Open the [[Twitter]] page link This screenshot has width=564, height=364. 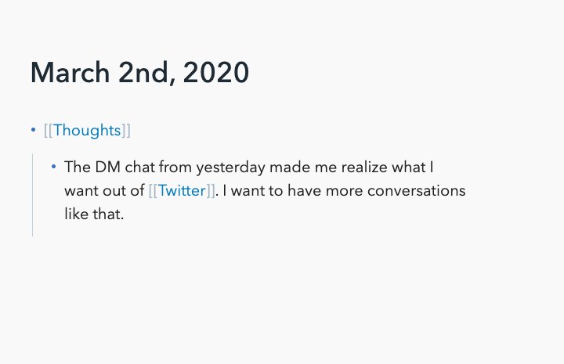183,190
